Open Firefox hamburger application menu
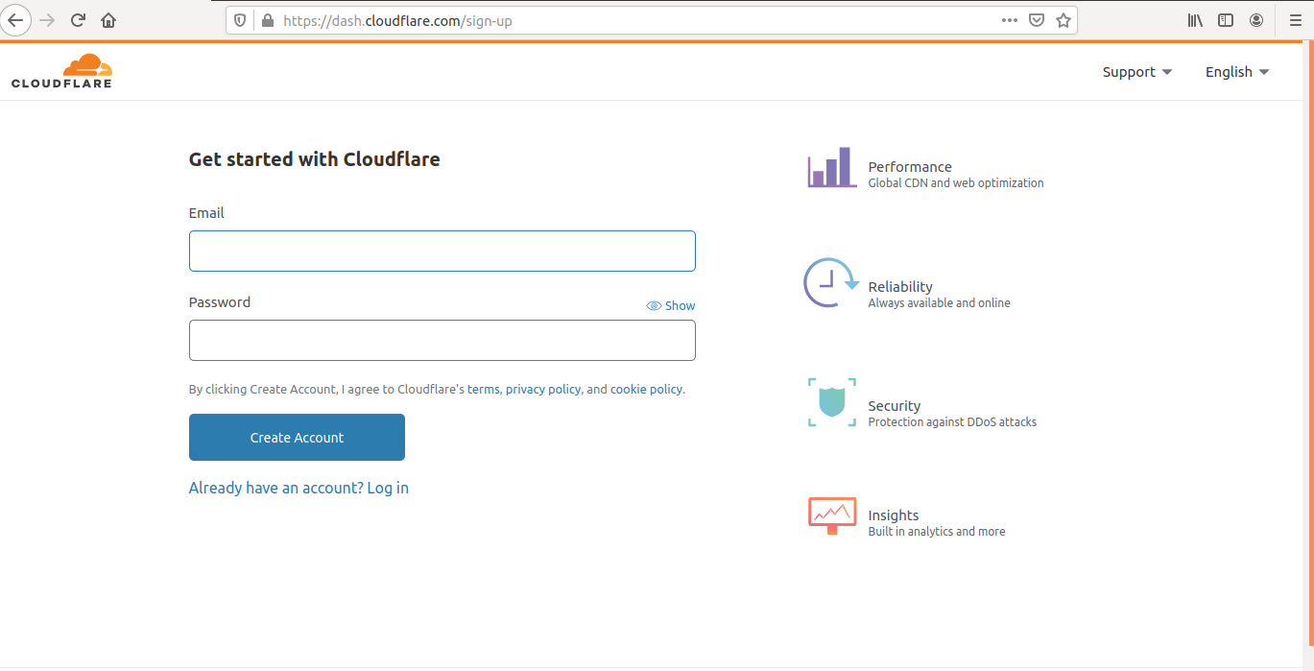 pos(1296,20)
